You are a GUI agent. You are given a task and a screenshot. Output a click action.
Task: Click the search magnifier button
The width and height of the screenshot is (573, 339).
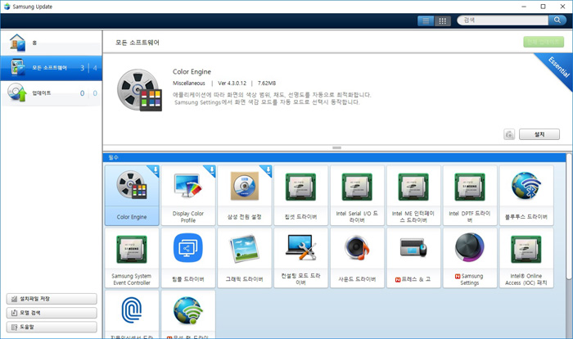[x=557, y=20]
